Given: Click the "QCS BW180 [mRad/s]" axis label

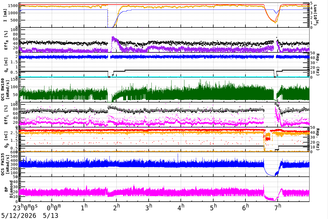Looking at the screenshot, I should point(5,89).
